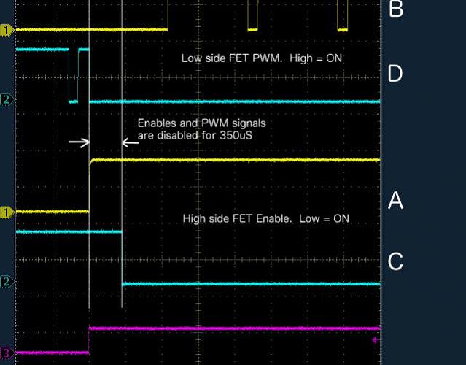Image resolution: width=466 pixels, height=365 pixels.
Task: Click 'Enables and PWM signals' annotation text
Action: 202,123
